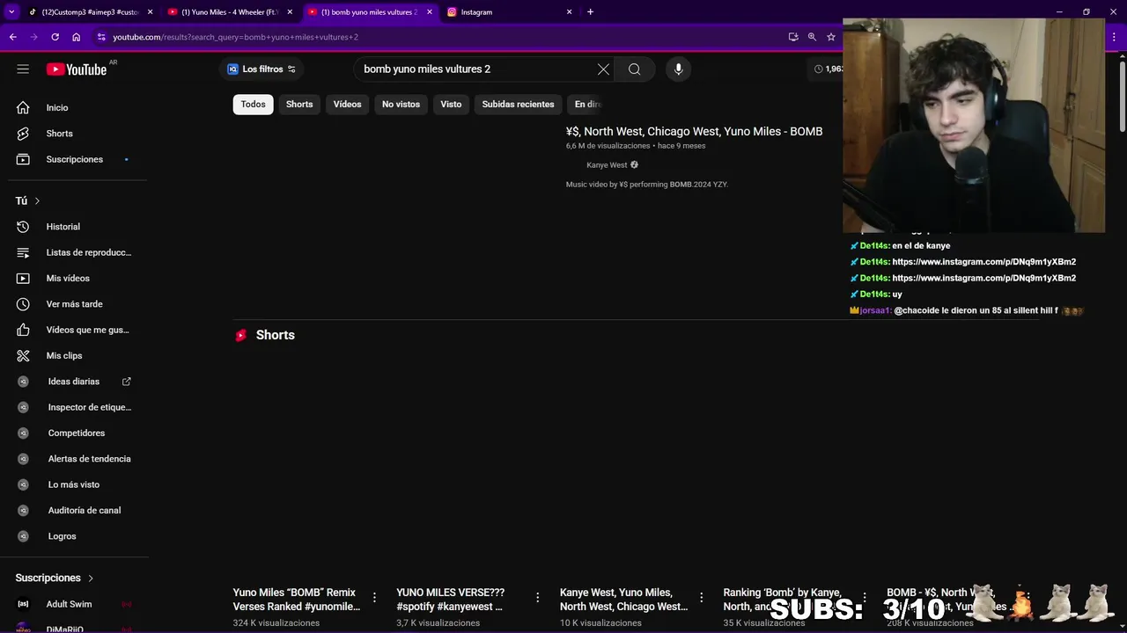Open Lo más visto

click(74, 484)
